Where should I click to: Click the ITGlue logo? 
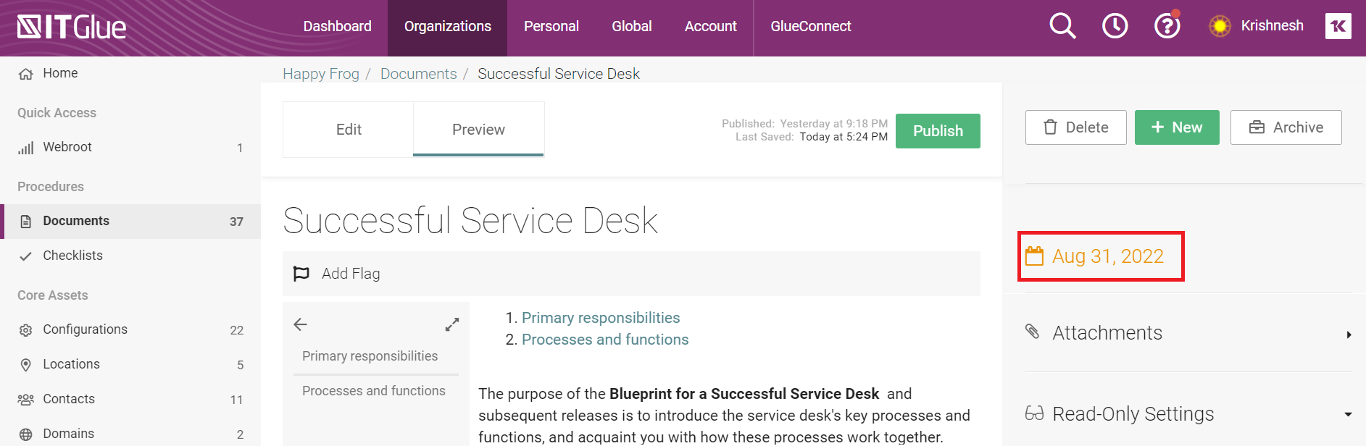[x=72, y=27]
